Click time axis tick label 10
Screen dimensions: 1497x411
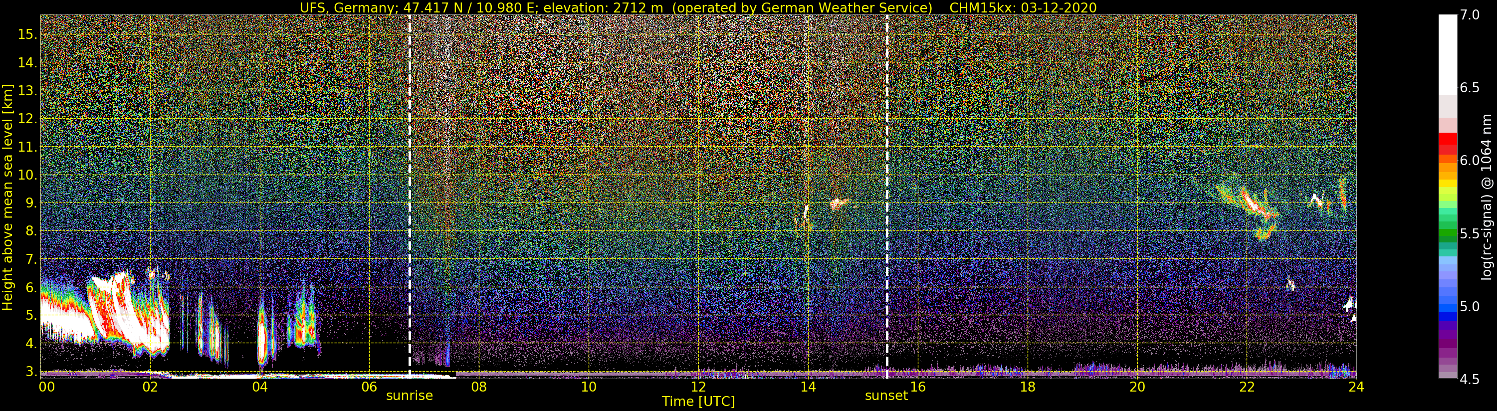coord(589,387)
